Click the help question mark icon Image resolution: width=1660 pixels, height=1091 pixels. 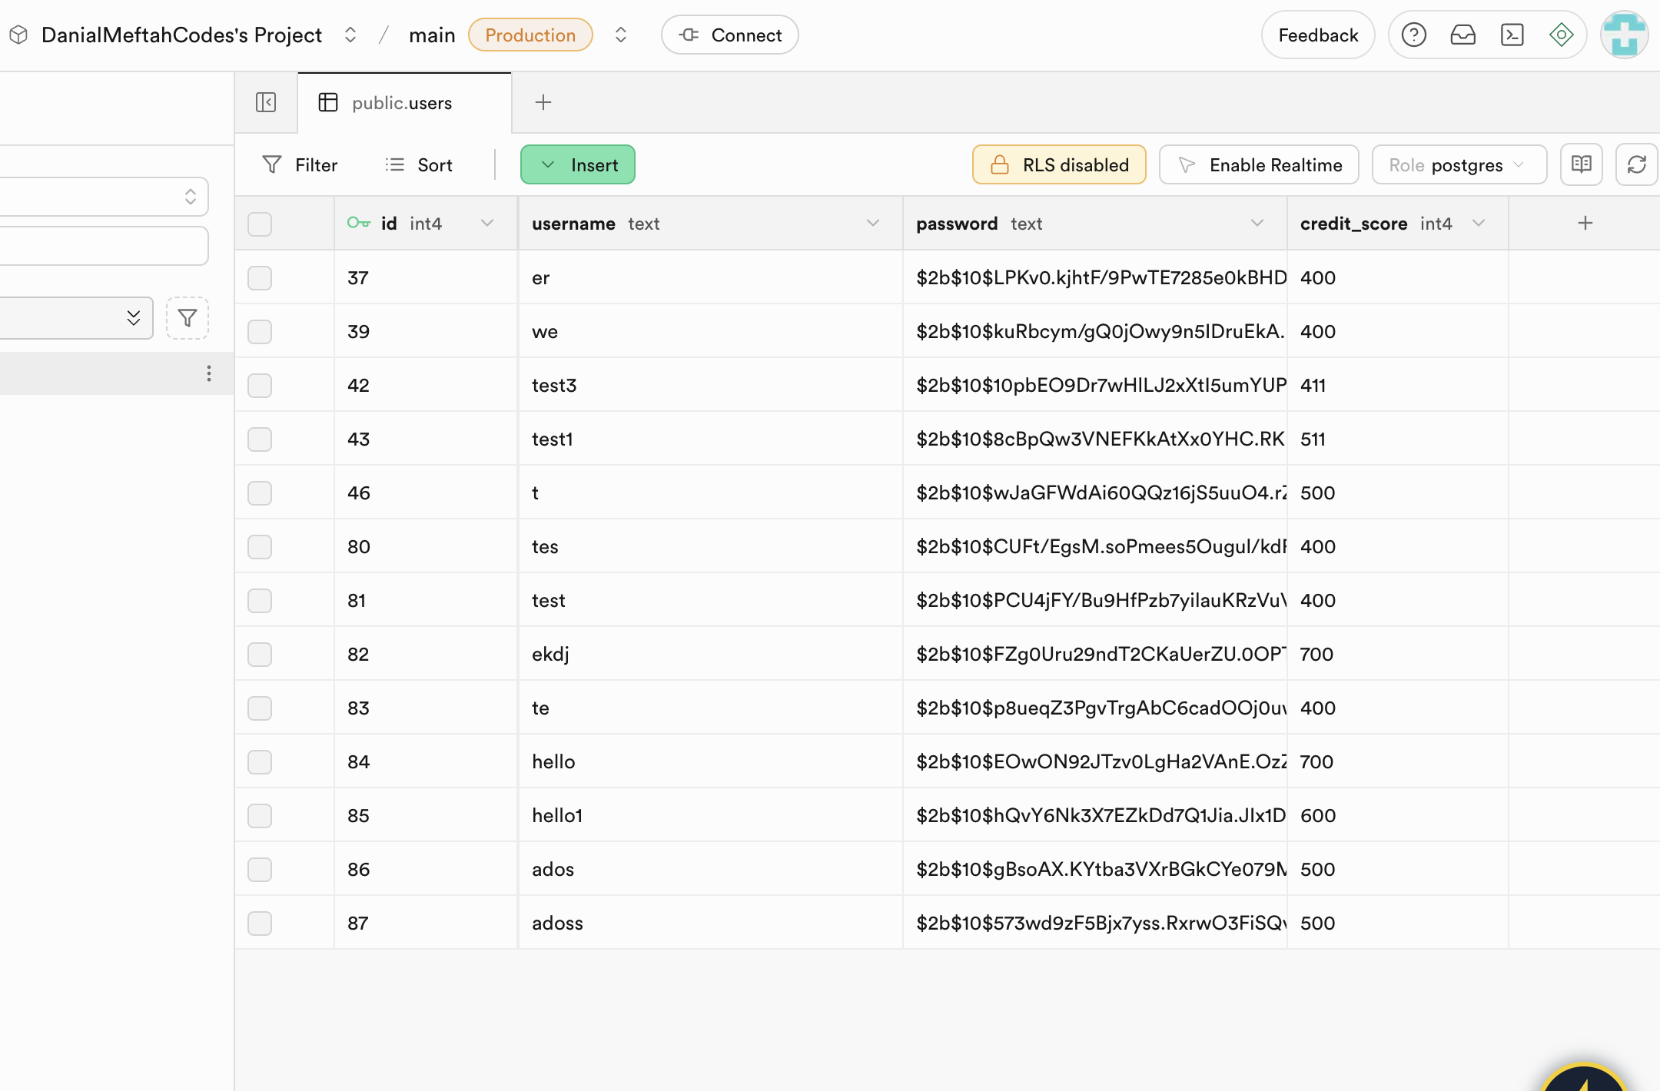tap(1413, 35)
